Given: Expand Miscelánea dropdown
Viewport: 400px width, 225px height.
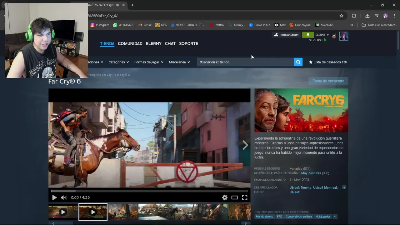Looking at the screenshot, I should [x=179, y=62].
